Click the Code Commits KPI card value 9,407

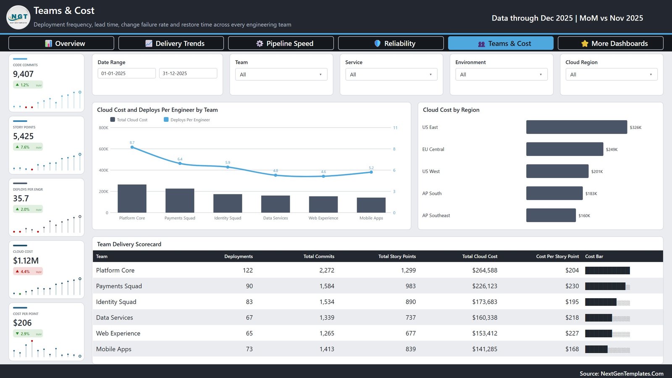coord(23,74)
